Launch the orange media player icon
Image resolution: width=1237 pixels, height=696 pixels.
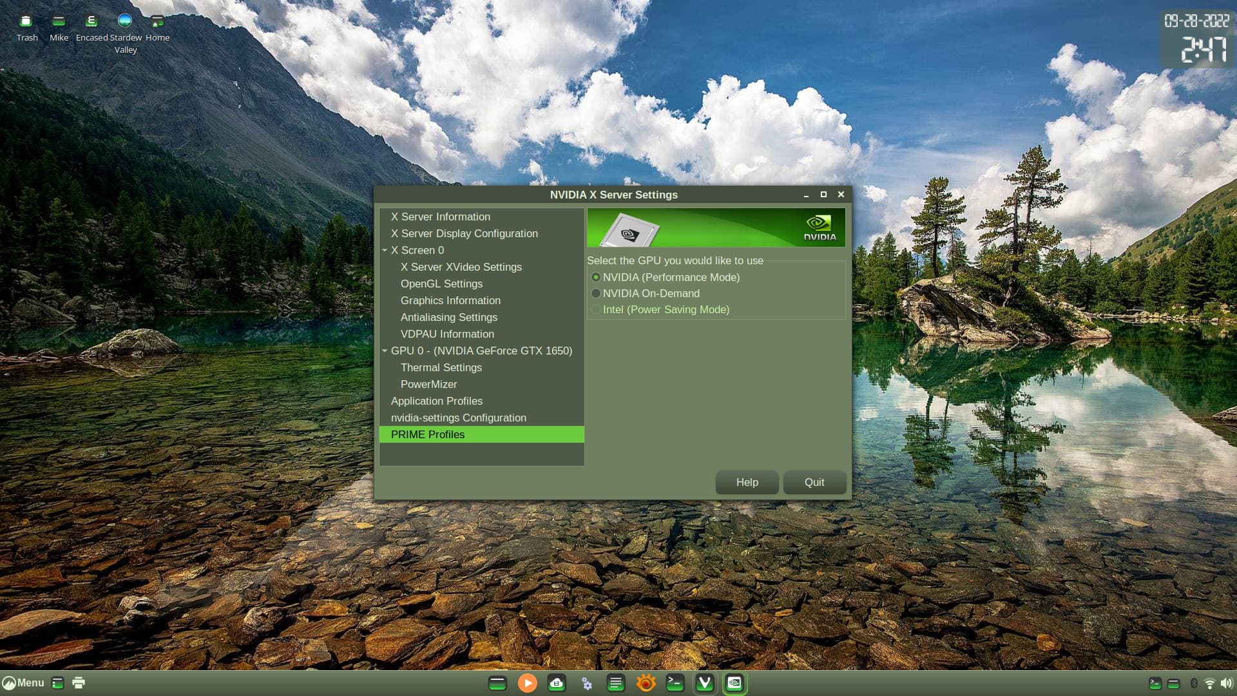(527, 683)
